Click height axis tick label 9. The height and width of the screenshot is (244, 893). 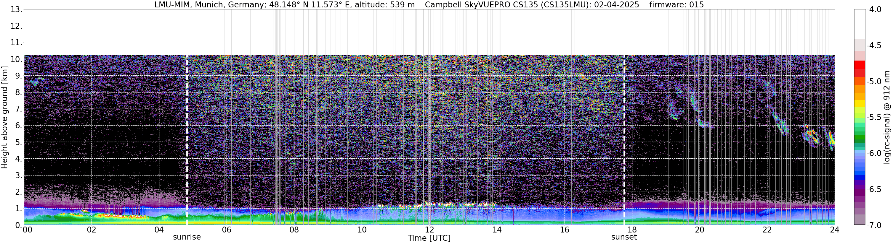click(19, 76)
